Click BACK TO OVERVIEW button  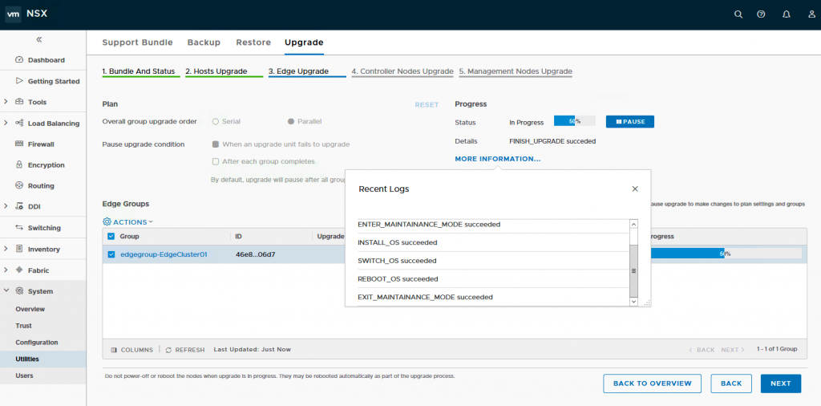pyautogui.click(x=652, y=384)
